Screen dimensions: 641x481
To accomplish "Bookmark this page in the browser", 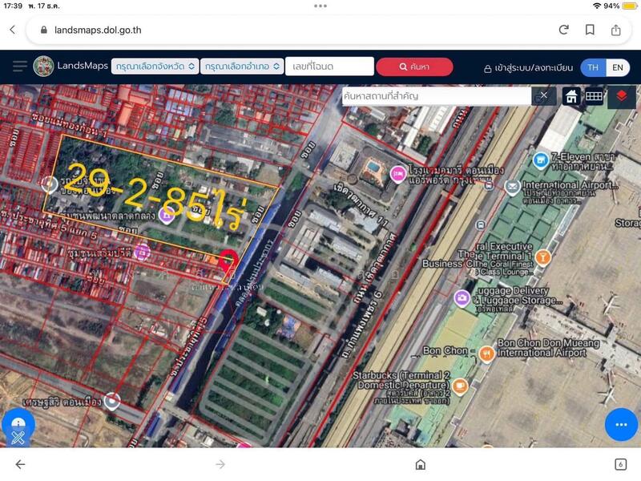I will click(x=590, y=30).
